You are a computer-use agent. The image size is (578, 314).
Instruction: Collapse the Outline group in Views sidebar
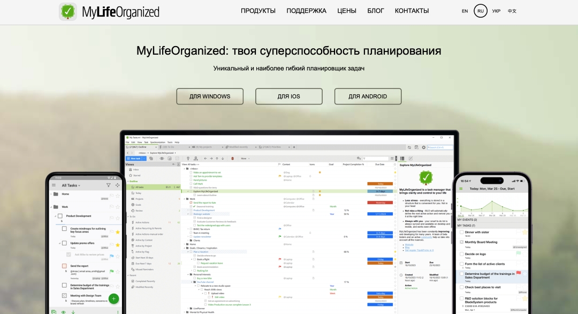point(128,181)
